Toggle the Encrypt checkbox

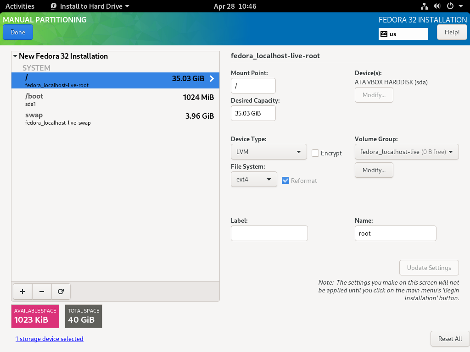tap(315, 153)
